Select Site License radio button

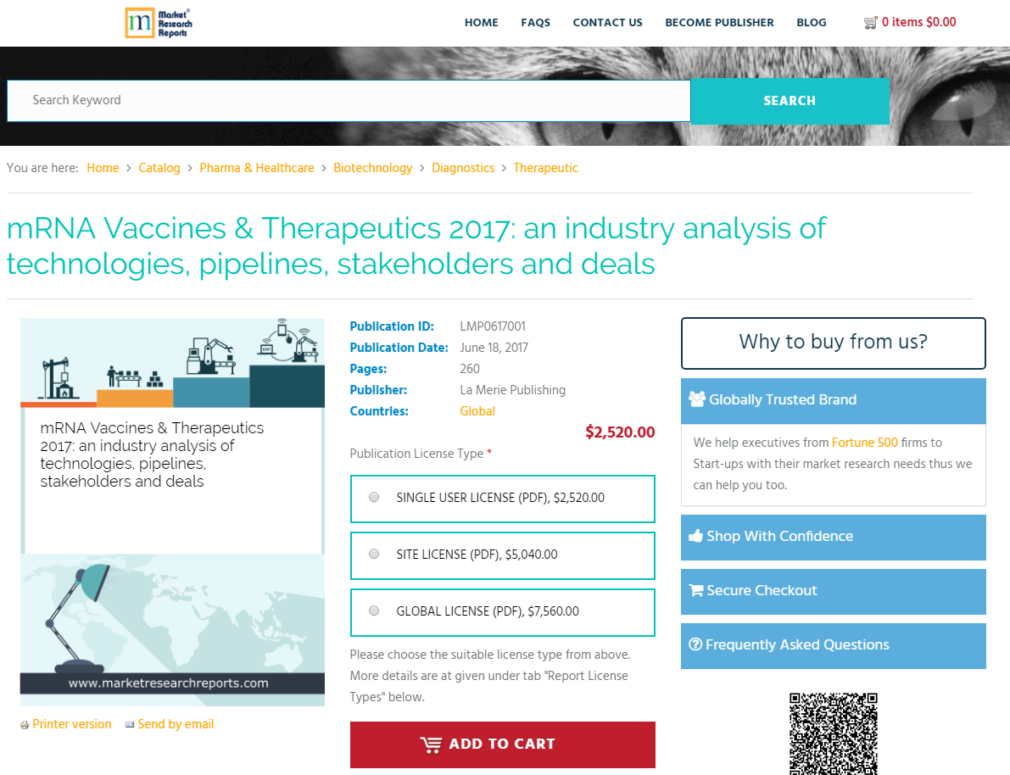374,554
